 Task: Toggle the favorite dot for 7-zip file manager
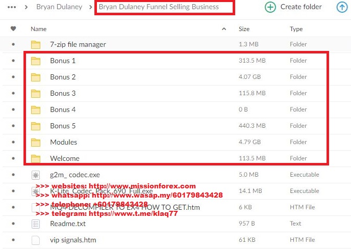click(13, 44)
